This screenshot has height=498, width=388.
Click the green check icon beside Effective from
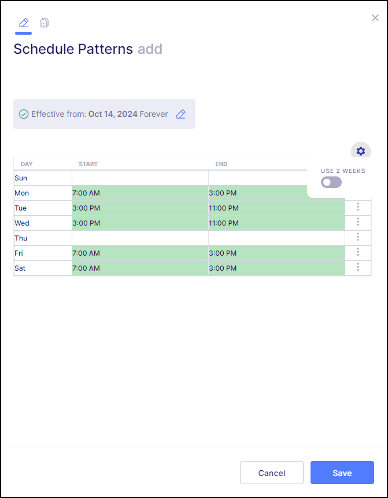[x=24, y=114]
